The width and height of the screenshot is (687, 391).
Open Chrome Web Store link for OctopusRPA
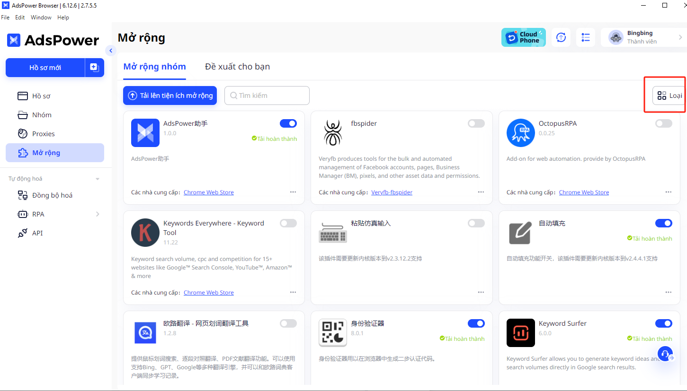pyautogui.click(x=584, y=192)
